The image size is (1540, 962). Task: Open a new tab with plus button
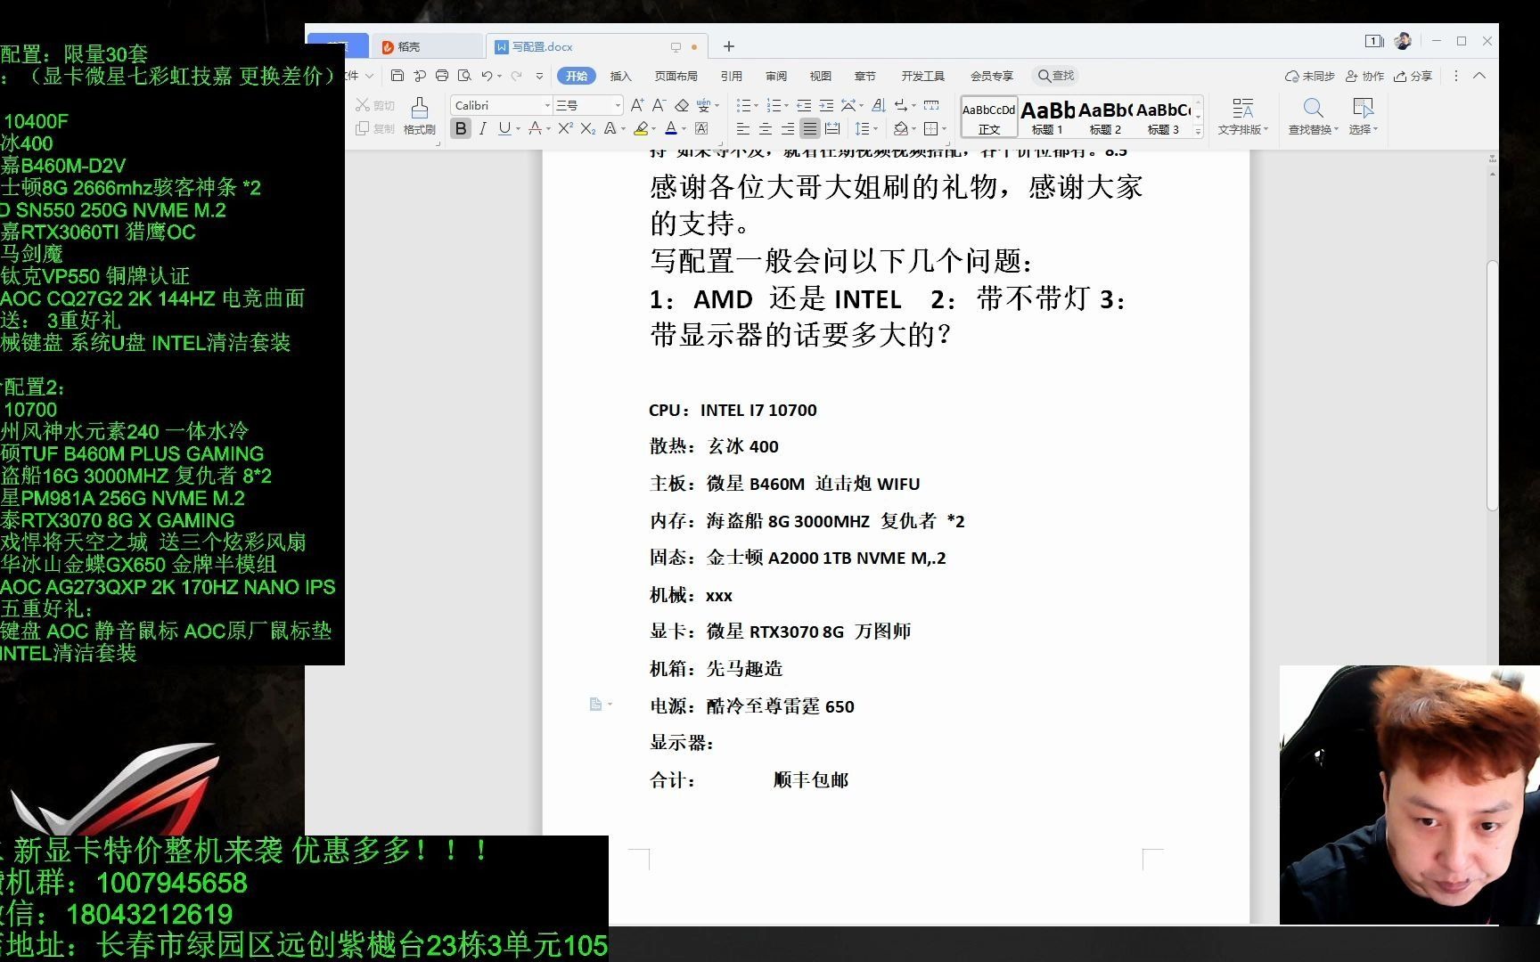[x=728, y=46]
